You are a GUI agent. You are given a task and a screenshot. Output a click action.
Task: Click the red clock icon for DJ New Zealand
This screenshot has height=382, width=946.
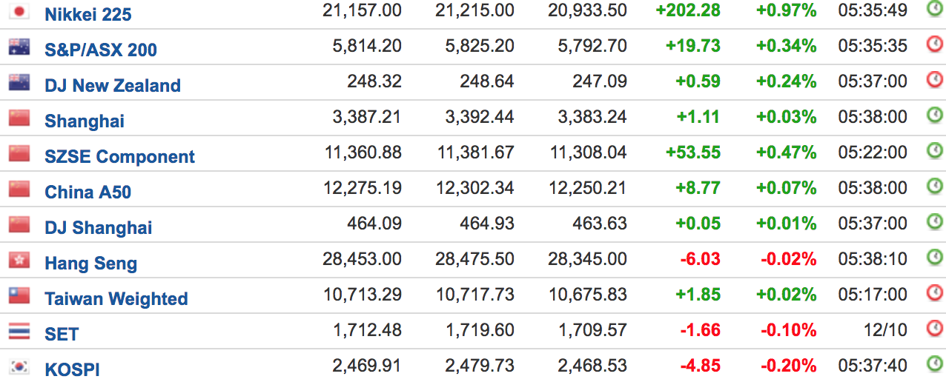[935, 80]
